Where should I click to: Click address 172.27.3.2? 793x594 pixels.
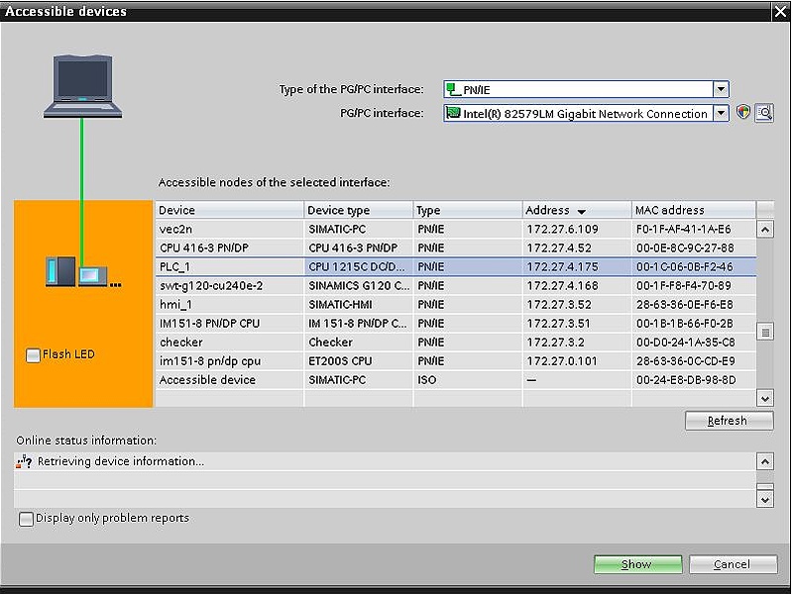coord(555,342)
